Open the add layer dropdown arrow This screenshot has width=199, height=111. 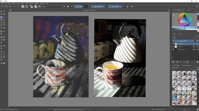point(175,62)
